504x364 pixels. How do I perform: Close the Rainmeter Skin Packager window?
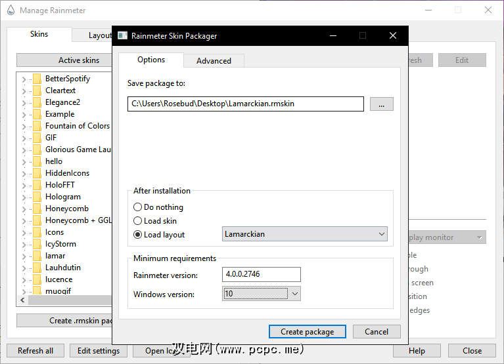coord(393,35)
